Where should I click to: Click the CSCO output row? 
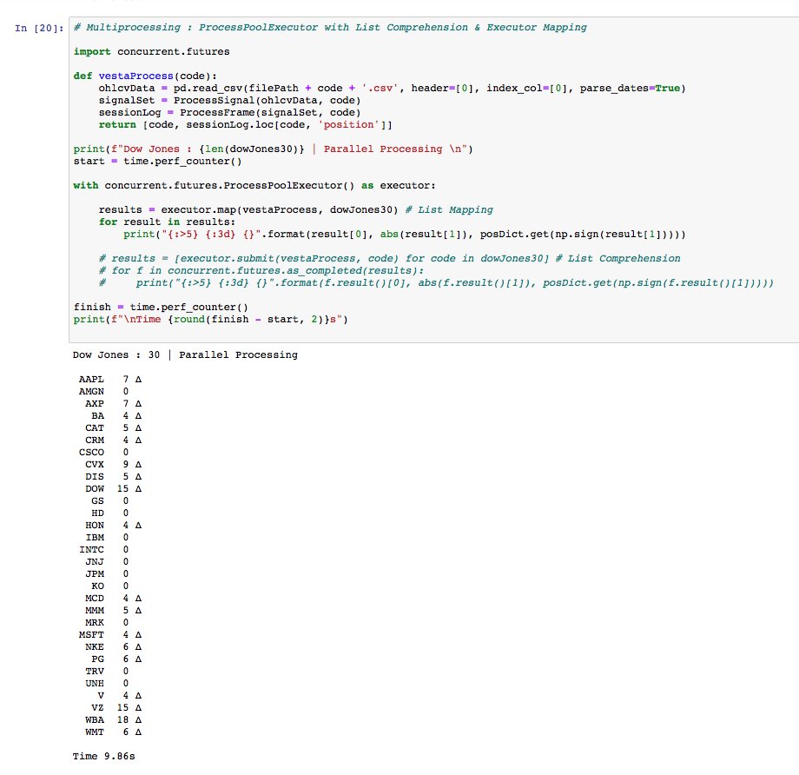[x=103, y=453]
